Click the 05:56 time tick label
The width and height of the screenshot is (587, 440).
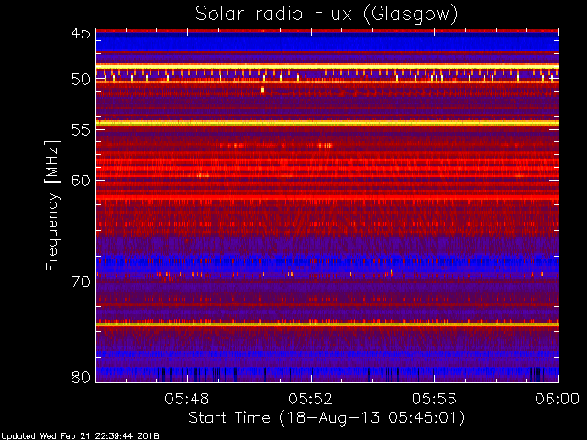(434, 400)
